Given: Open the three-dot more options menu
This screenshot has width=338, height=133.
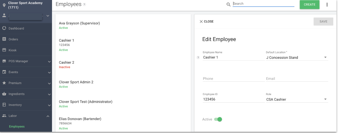Looking at the screenshot, I should (327, 4).
